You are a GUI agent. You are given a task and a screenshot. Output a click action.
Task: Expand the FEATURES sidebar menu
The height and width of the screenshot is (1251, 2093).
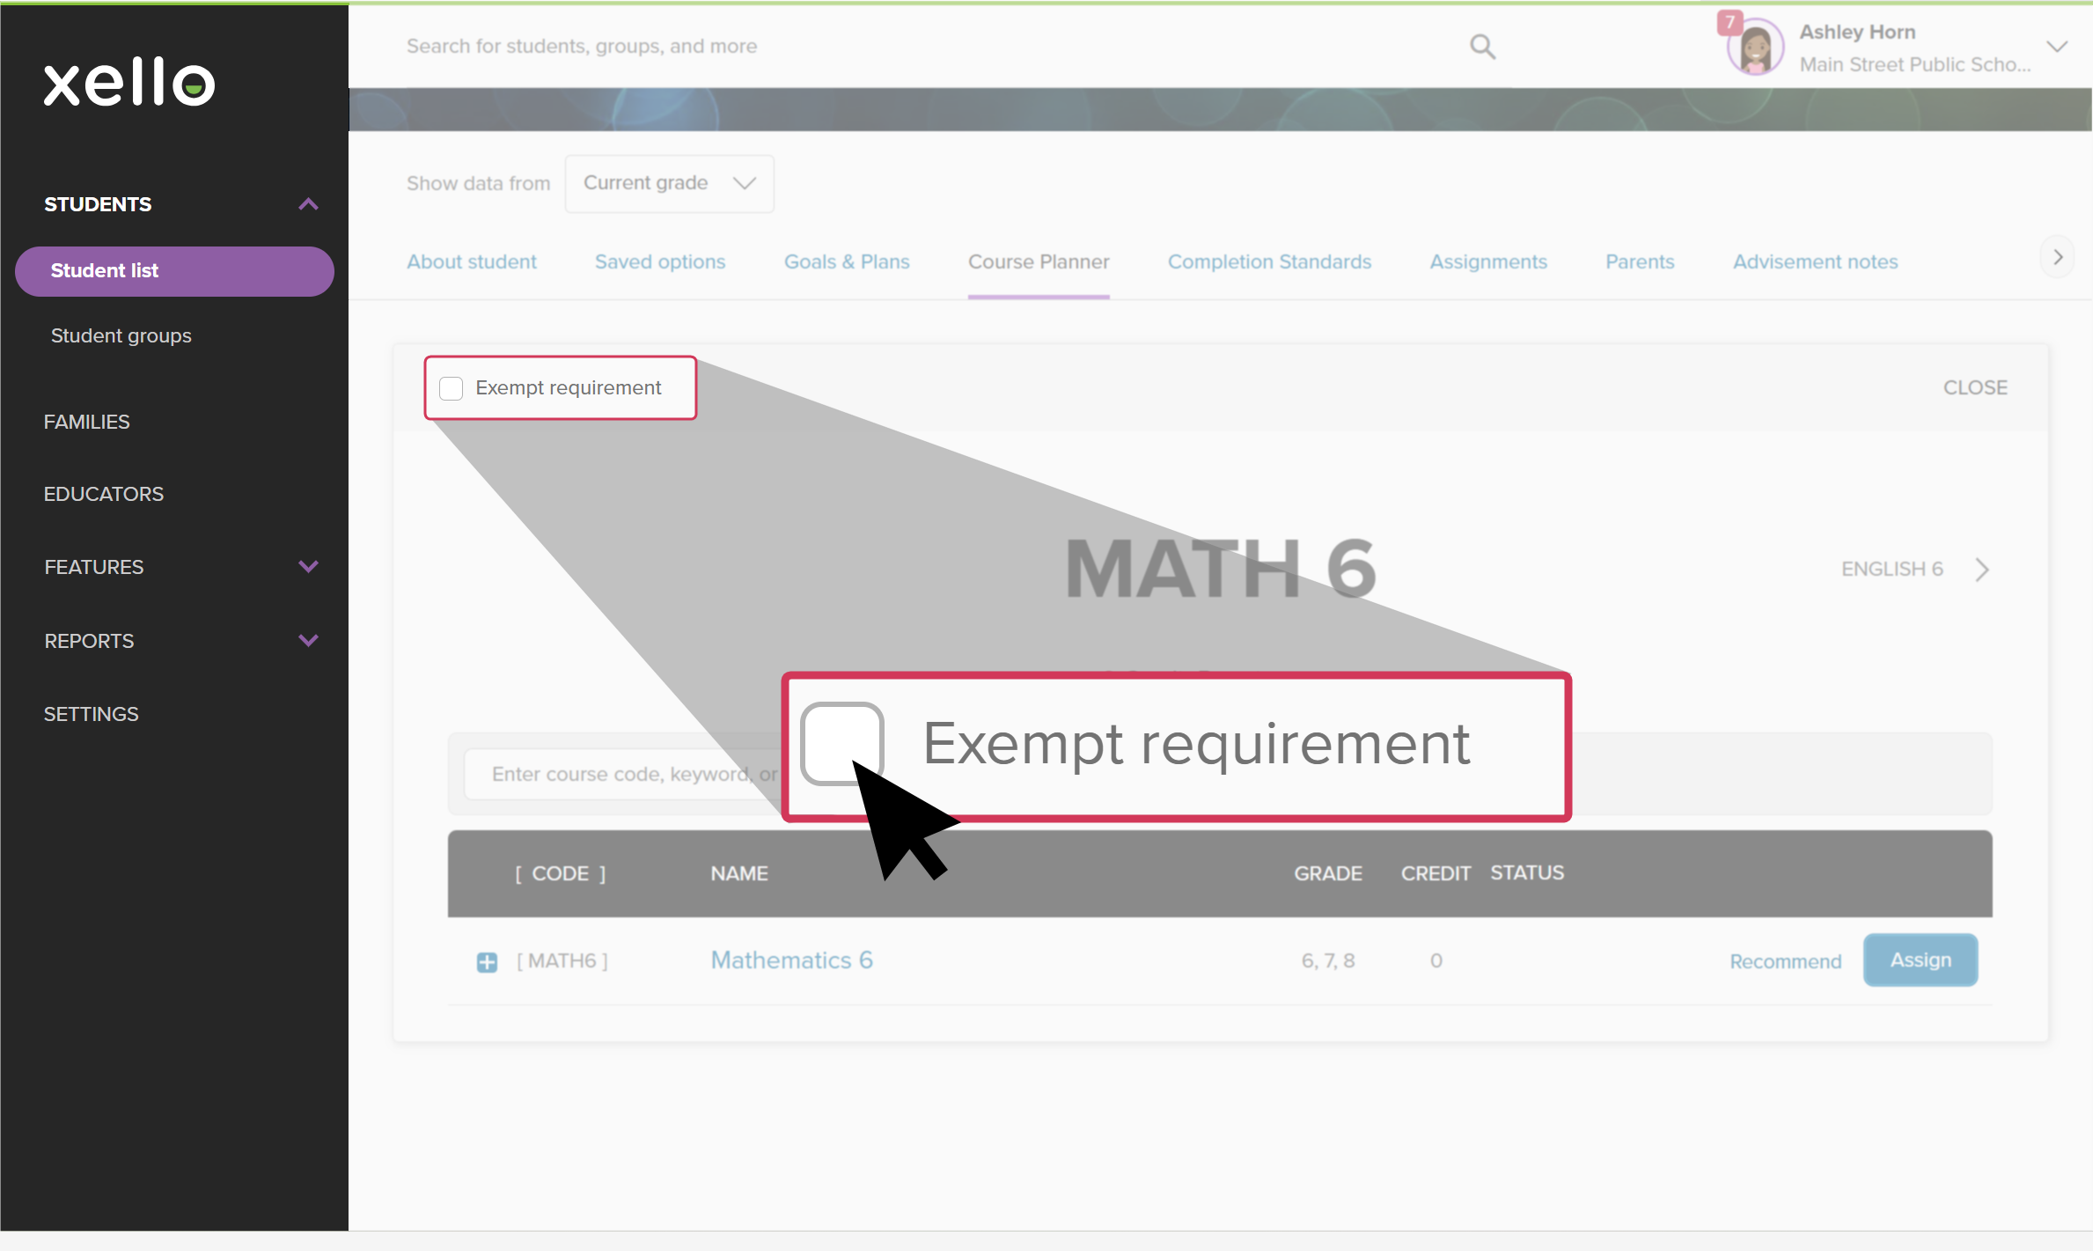click(308, 567)
